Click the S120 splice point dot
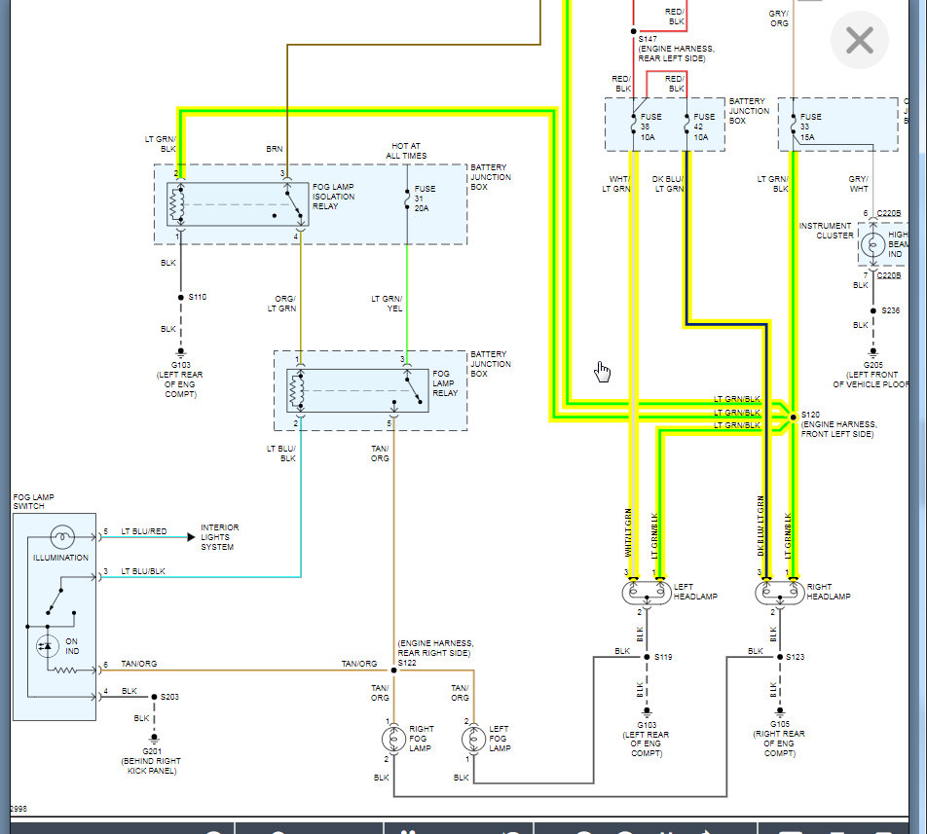The width and height of the screenshot is (927, 834). [794, 417]
